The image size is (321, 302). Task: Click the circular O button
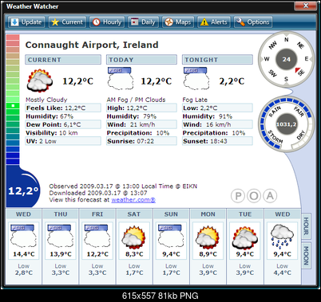(x=254, y=196)
